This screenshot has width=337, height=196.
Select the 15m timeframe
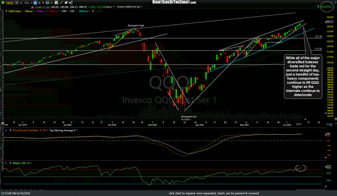[x=27, y=3]
